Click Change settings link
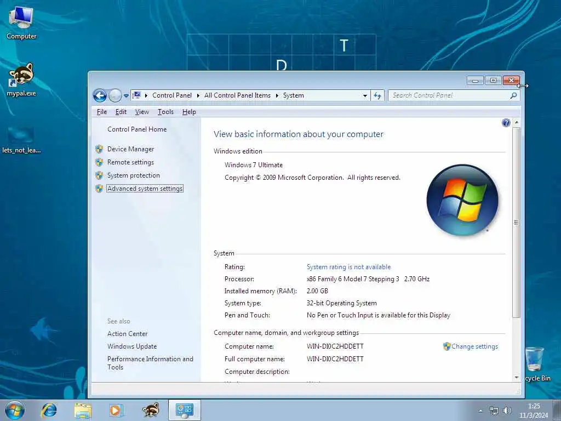The height and width of the screenshot is (421, 561). tap(475, 346)
